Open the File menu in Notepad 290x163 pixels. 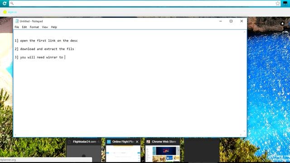[17, 27]
